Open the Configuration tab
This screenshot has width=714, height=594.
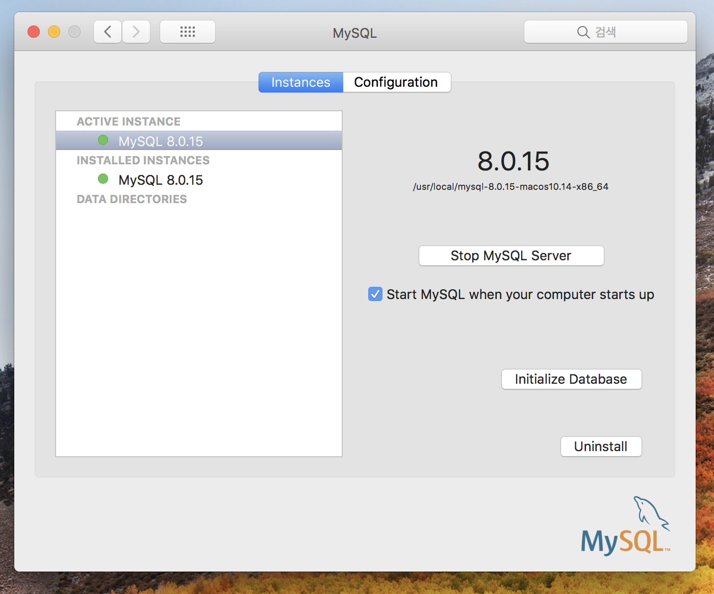[x=396, y=82]
